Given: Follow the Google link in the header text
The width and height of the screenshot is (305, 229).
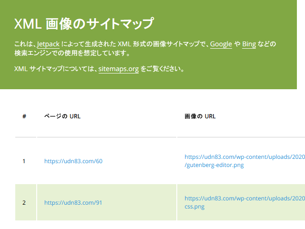Looking at the screenshot, I should (x=221, y=44).
